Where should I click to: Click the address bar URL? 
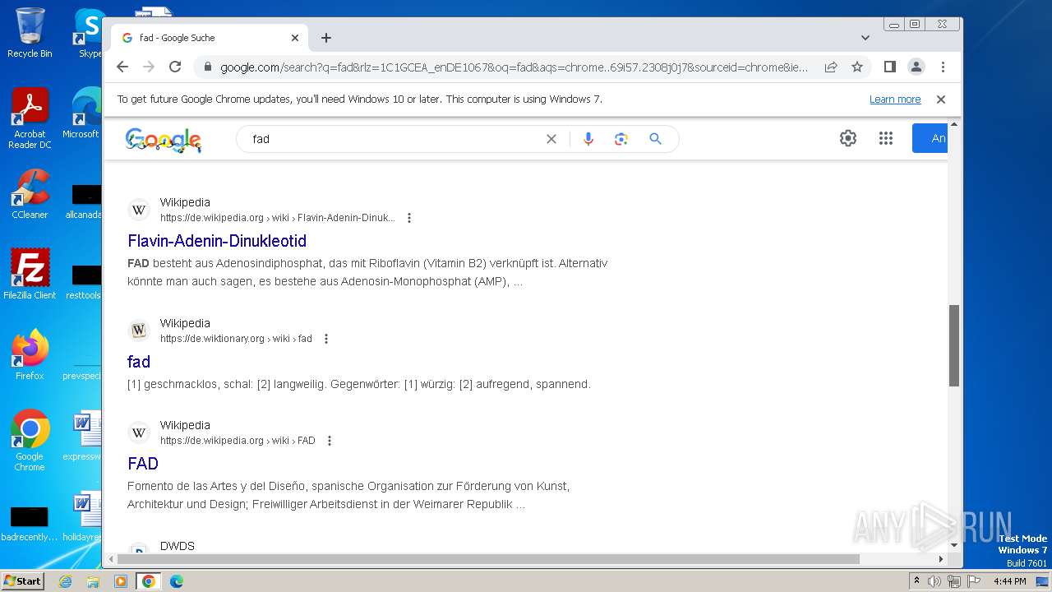(514, 67)
